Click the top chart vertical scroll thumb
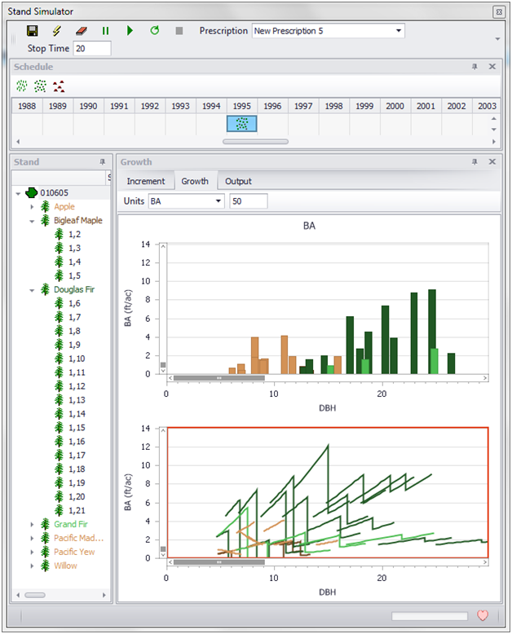Image resolution: width=512 pixels, height=634 pixels. click(x=163, y=365)
